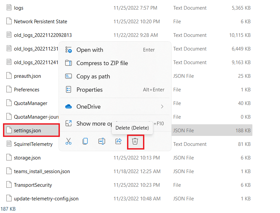Select the preauth.json file name
Image resolution: width=280 pixels, height=213 pixels.
[28, 76]
